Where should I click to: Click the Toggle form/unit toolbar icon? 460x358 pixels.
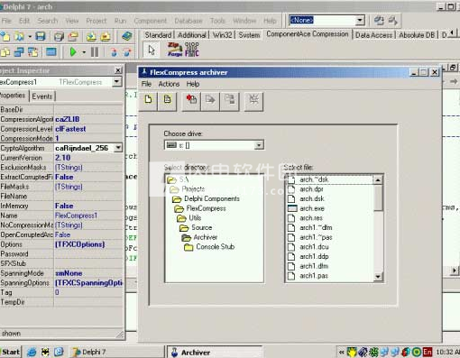(32, 52)
